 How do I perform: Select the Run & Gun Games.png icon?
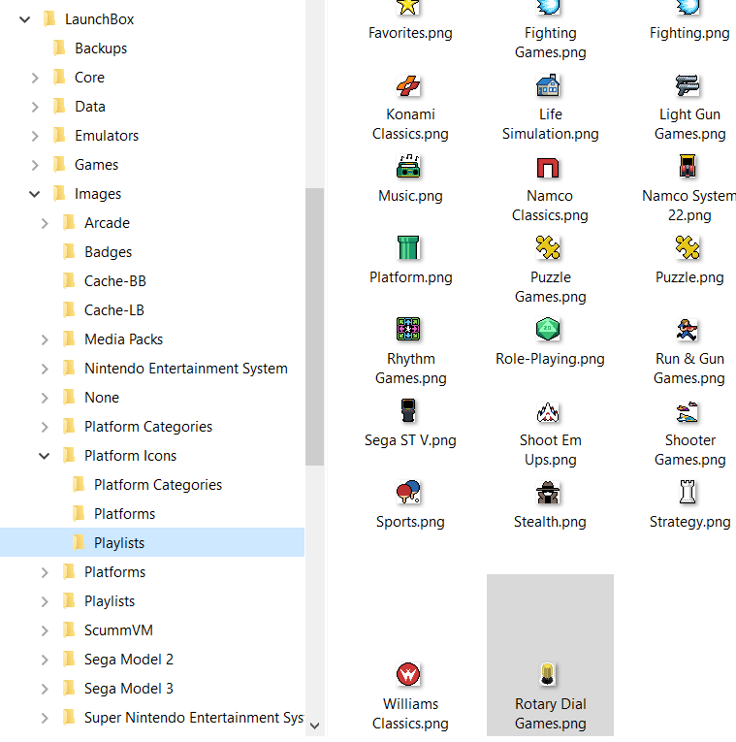[x=688, y=330]
